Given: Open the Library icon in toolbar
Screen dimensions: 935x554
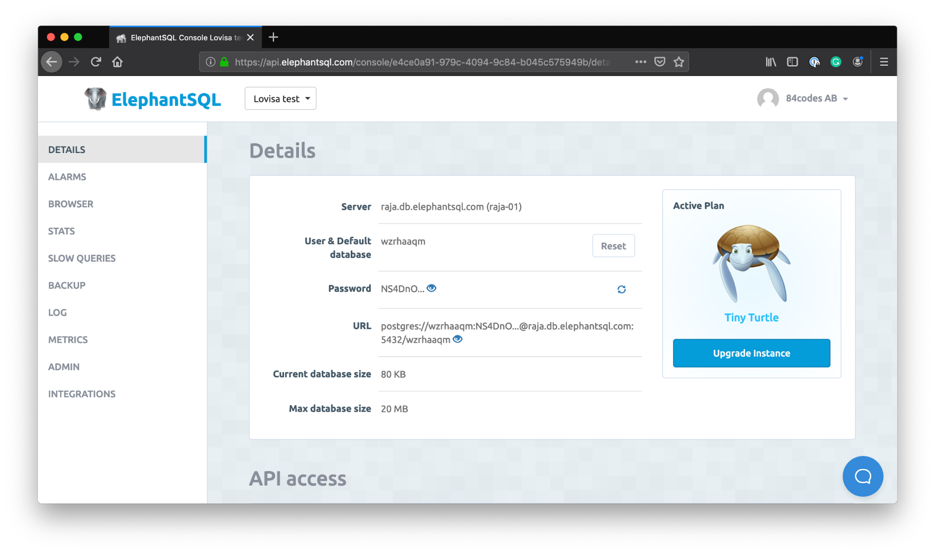Looking at the screenshot, I should [x=770, y=62].
